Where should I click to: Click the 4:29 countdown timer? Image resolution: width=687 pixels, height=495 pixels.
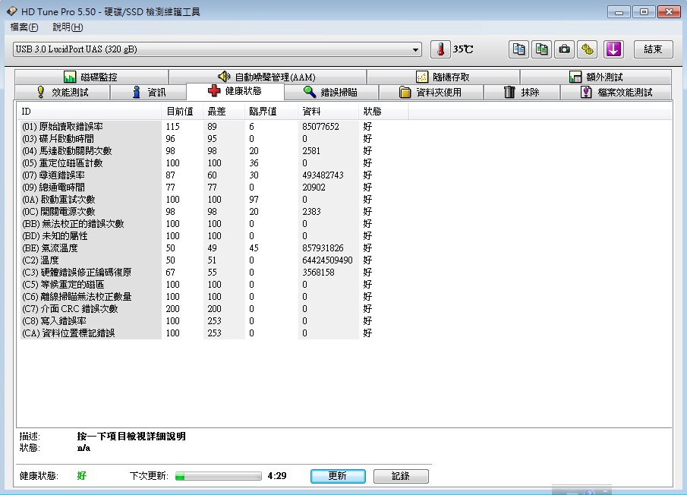point(277,476)
